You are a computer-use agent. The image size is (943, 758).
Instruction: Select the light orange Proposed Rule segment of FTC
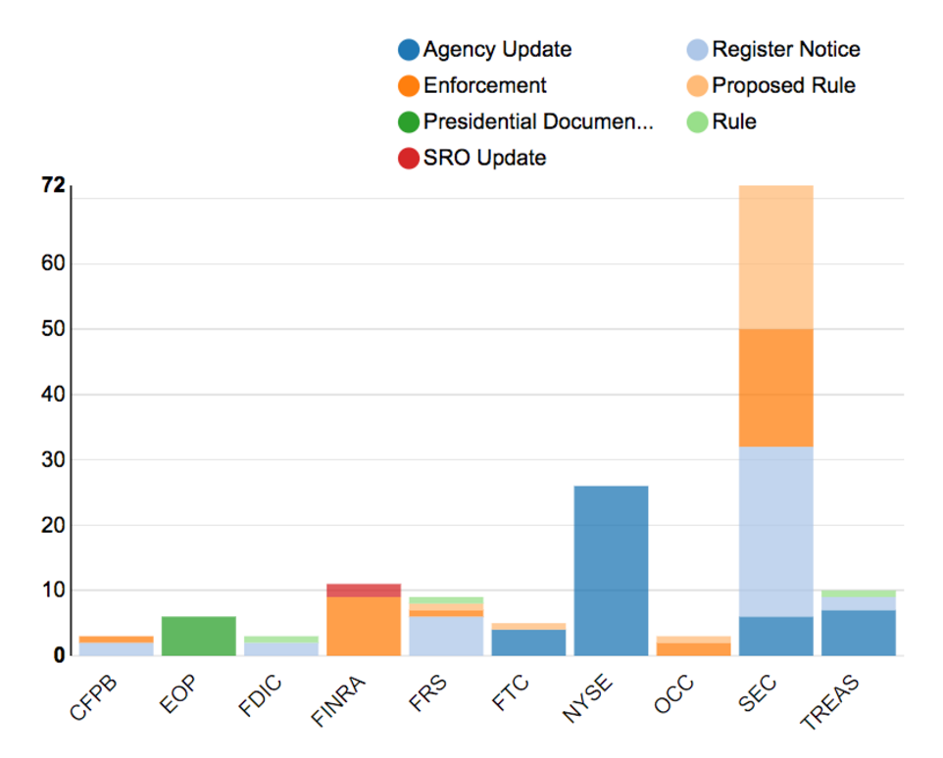click(528, 627)
